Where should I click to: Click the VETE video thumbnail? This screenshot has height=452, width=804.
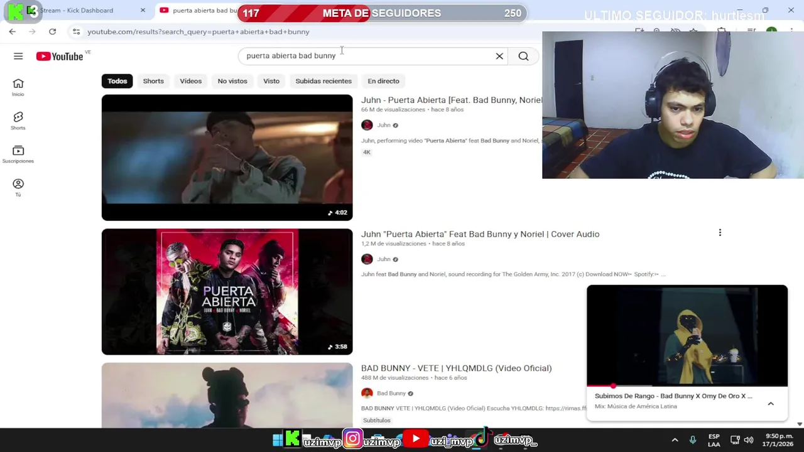tap(227, 395)
